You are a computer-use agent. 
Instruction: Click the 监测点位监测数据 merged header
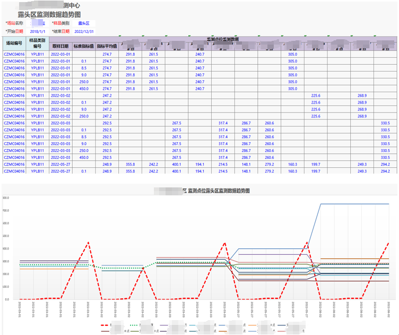coord(223,39)
